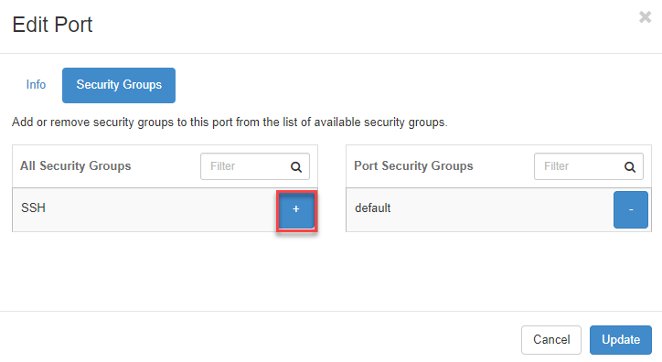662x362 pixels.
Task: Click the Port Security Groups search magnifier
Action: point(630,166)
